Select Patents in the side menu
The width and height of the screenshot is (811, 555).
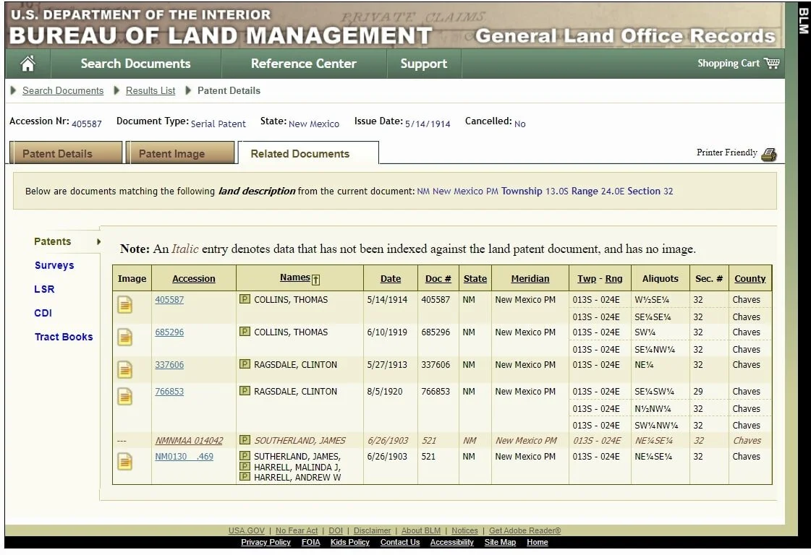(x=52, y=241)
